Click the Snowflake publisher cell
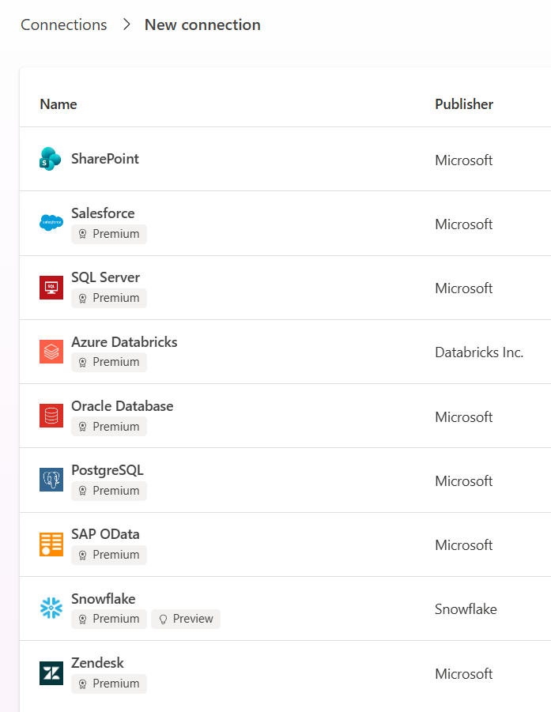Screen dimensions: 551x712 pyautogui.click(x=466, y=609)
